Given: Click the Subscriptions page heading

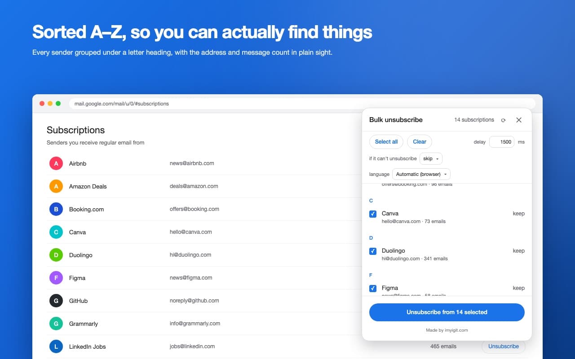Looking at the screenshot, I should click(75, 130).
